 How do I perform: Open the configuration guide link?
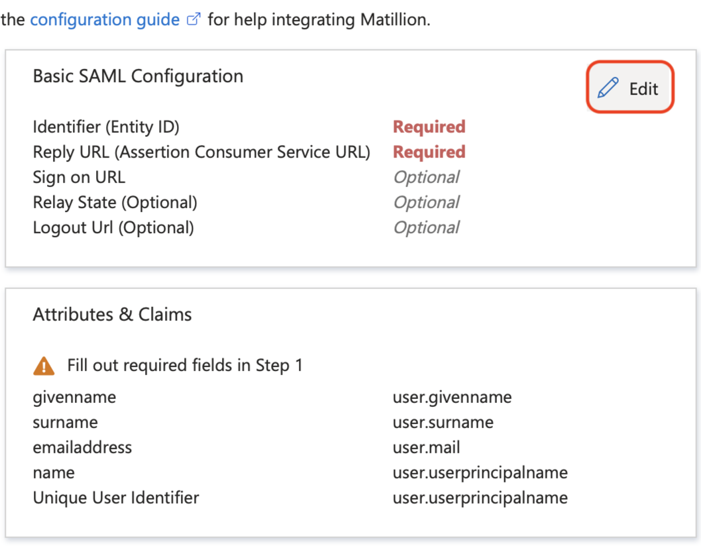[x=106, y=19]
